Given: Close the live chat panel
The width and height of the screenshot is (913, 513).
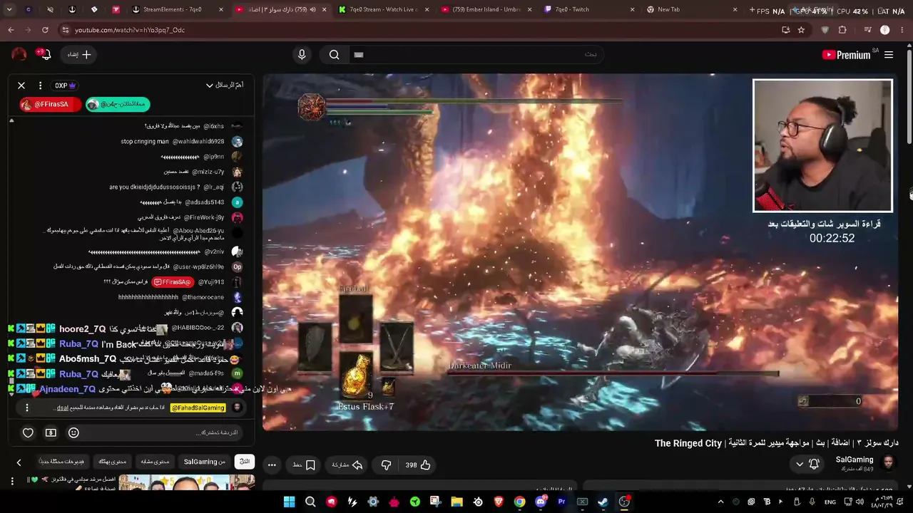Looking at the screenshot, I should (21, 85).
